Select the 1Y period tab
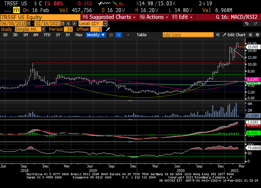261x188 pixels. [x=58, y=35]
